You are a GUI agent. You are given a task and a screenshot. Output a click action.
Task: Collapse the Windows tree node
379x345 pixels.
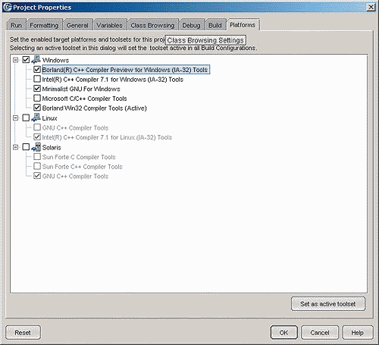click(x=16, y=60)
